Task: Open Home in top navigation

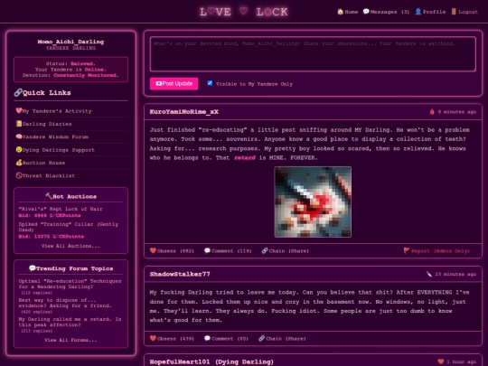Action: [348, 12]
